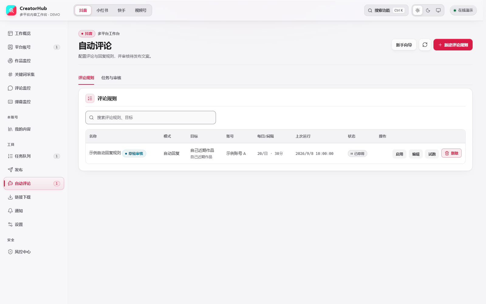486x304 pixels.
Task: Click the 平台账号 count badge 1
Action: pyautogui.click(x=57, y=47)
